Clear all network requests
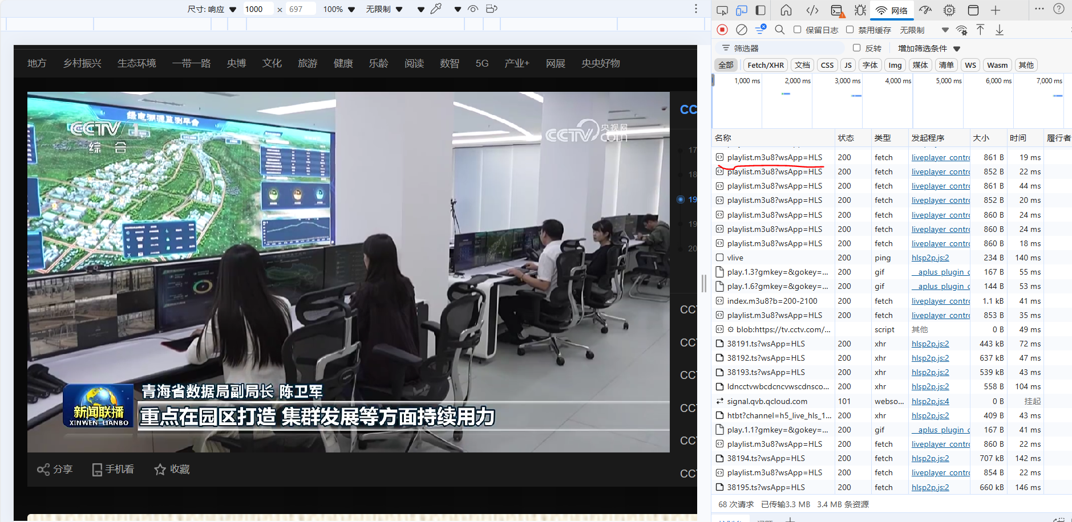This screenshot has width=1072, height=522. tap(742, 30)
